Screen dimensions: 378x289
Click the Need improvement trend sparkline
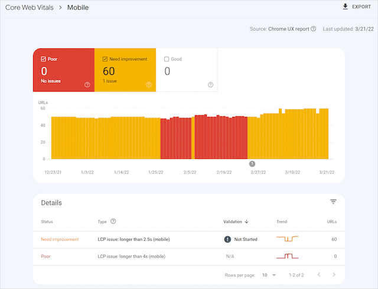(288, 239)
